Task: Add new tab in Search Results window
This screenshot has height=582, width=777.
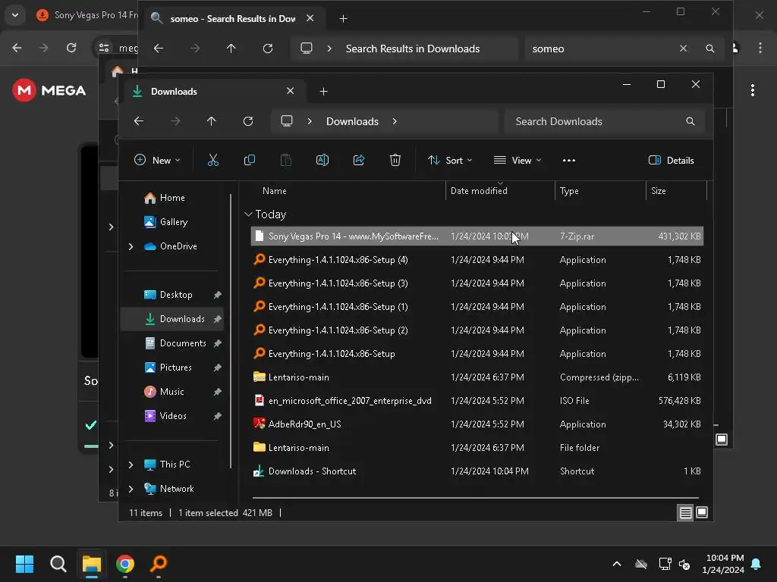Action: [x=344, y=19]
